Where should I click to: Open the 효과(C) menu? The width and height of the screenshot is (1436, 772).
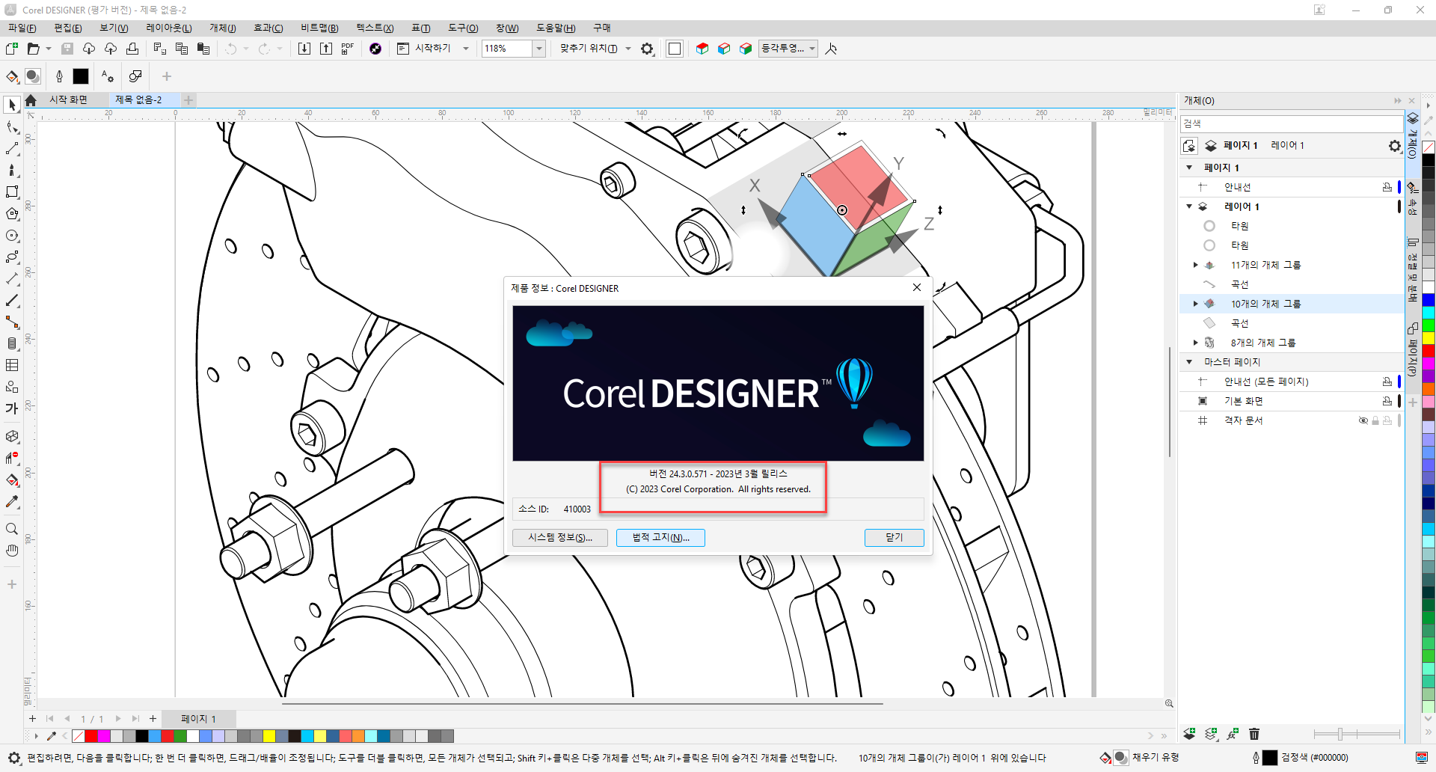(x=269, y=28)
